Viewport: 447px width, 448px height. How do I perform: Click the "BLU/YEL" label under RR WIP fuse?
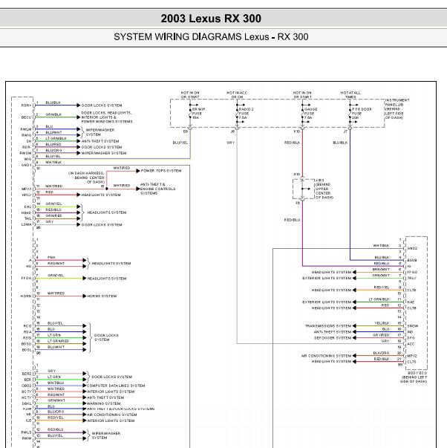point(180,143)
